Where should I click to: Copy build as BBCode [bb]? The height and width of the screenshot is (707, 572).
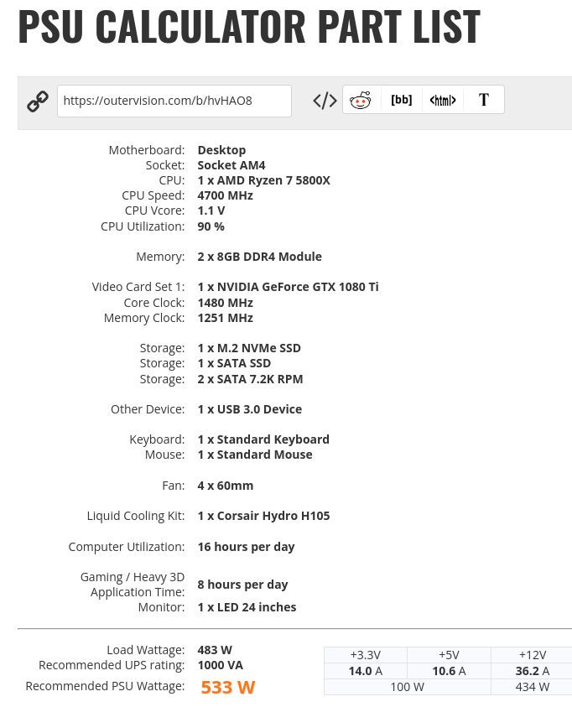pyautogui.click(x=401, y=100)
